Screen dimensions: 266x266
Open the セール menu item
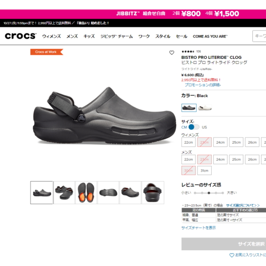point(182,36)
